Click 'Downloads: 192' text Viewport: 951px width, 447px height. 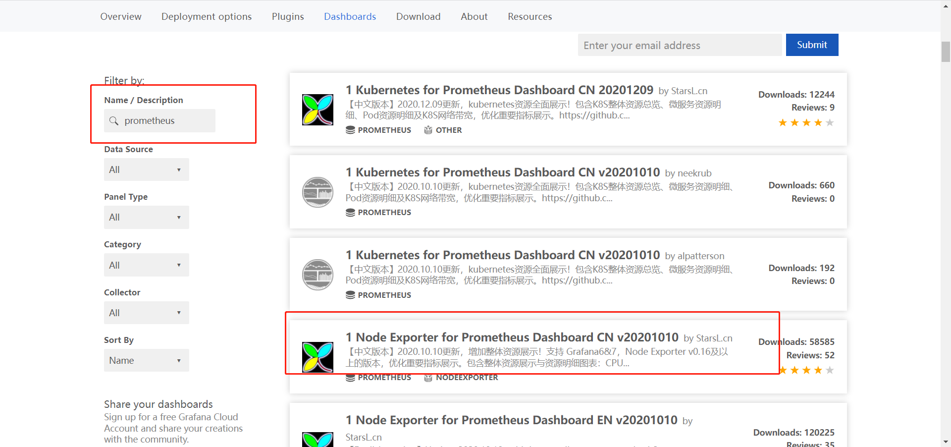coord(801,268)
